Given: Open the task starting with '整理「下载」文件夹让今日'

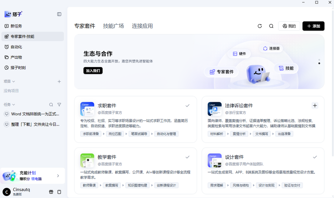Looking at the screenshot, I should [33, 124].
